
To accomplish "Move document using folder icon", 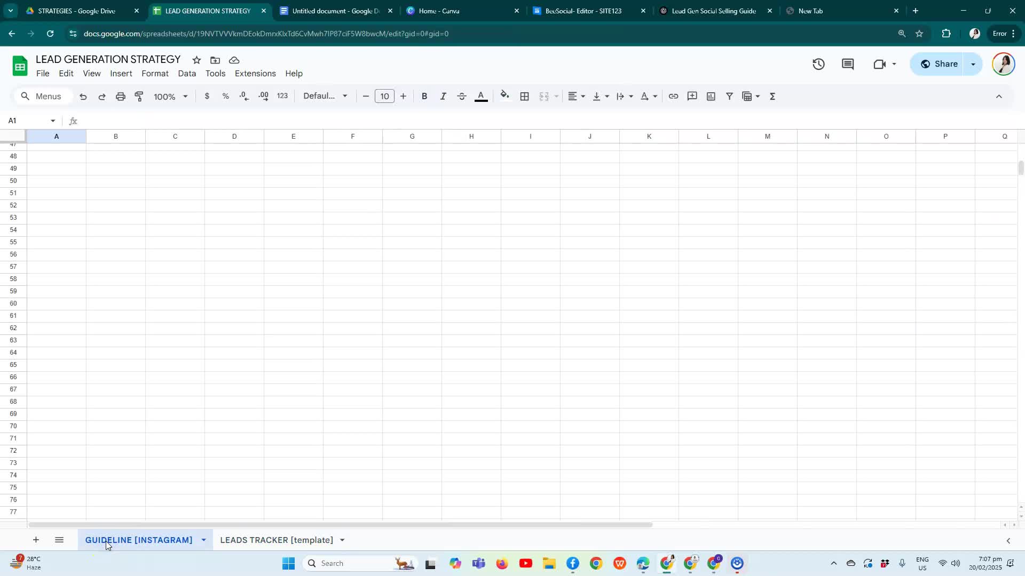I will tap(215, 60).
